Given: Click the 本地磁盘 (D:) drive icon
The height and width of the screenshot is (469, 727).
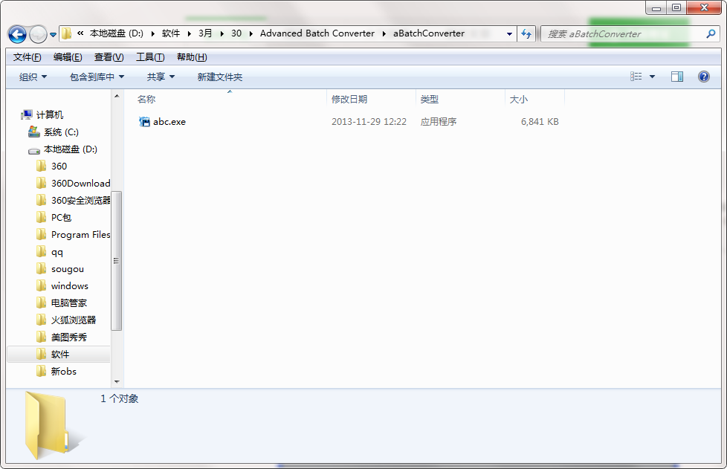Looking at the screenshot, I should [x=34, y=150].
